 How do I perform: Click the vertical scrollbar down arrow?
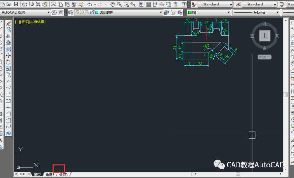[x=286, y=169]
